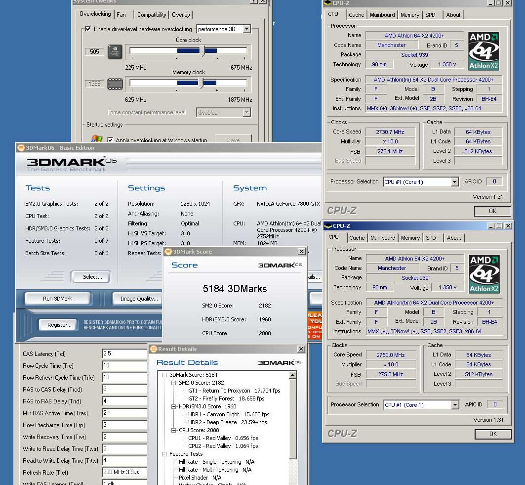Image resolution: width=525 pixels, height=485 pixels.
Task: Open SPD tab in lower CPU-Z
Action: pos(431,238)
